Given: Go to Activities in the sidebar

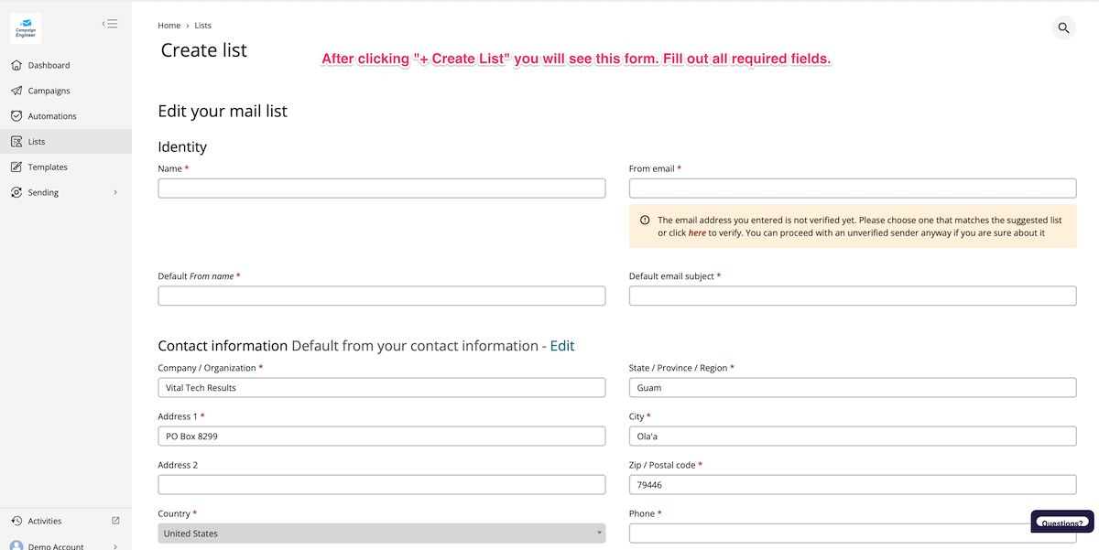Looking at the screenshot, I should [45, 521].
